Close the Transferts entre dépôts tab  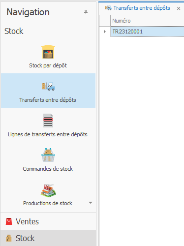pos(179,8)
